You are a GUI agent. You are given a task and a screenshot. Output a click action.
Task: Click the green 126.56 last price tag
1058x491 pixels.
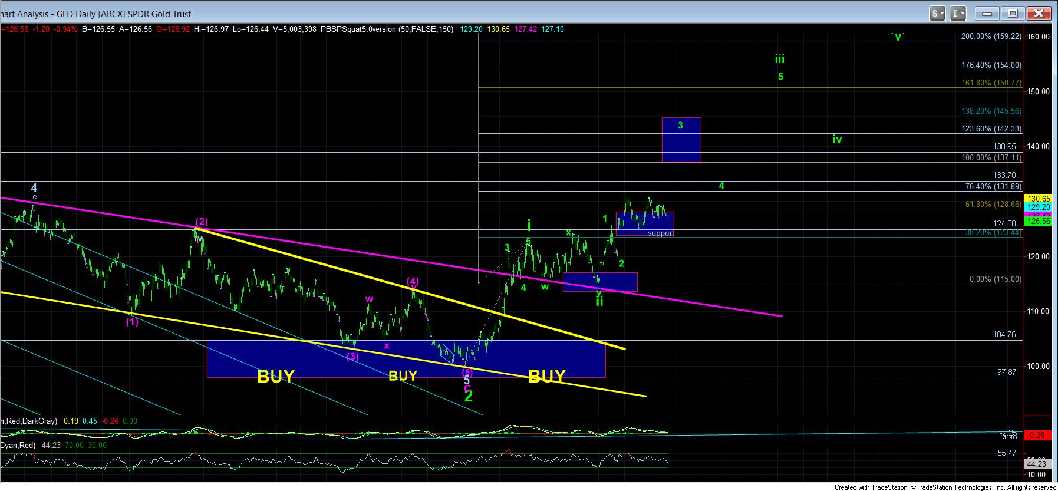point(1038,222)
